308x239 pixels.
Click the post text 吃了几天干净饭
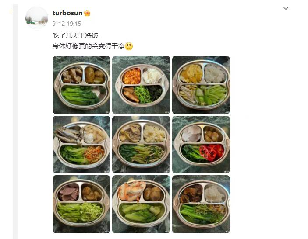tap(75, 36)
